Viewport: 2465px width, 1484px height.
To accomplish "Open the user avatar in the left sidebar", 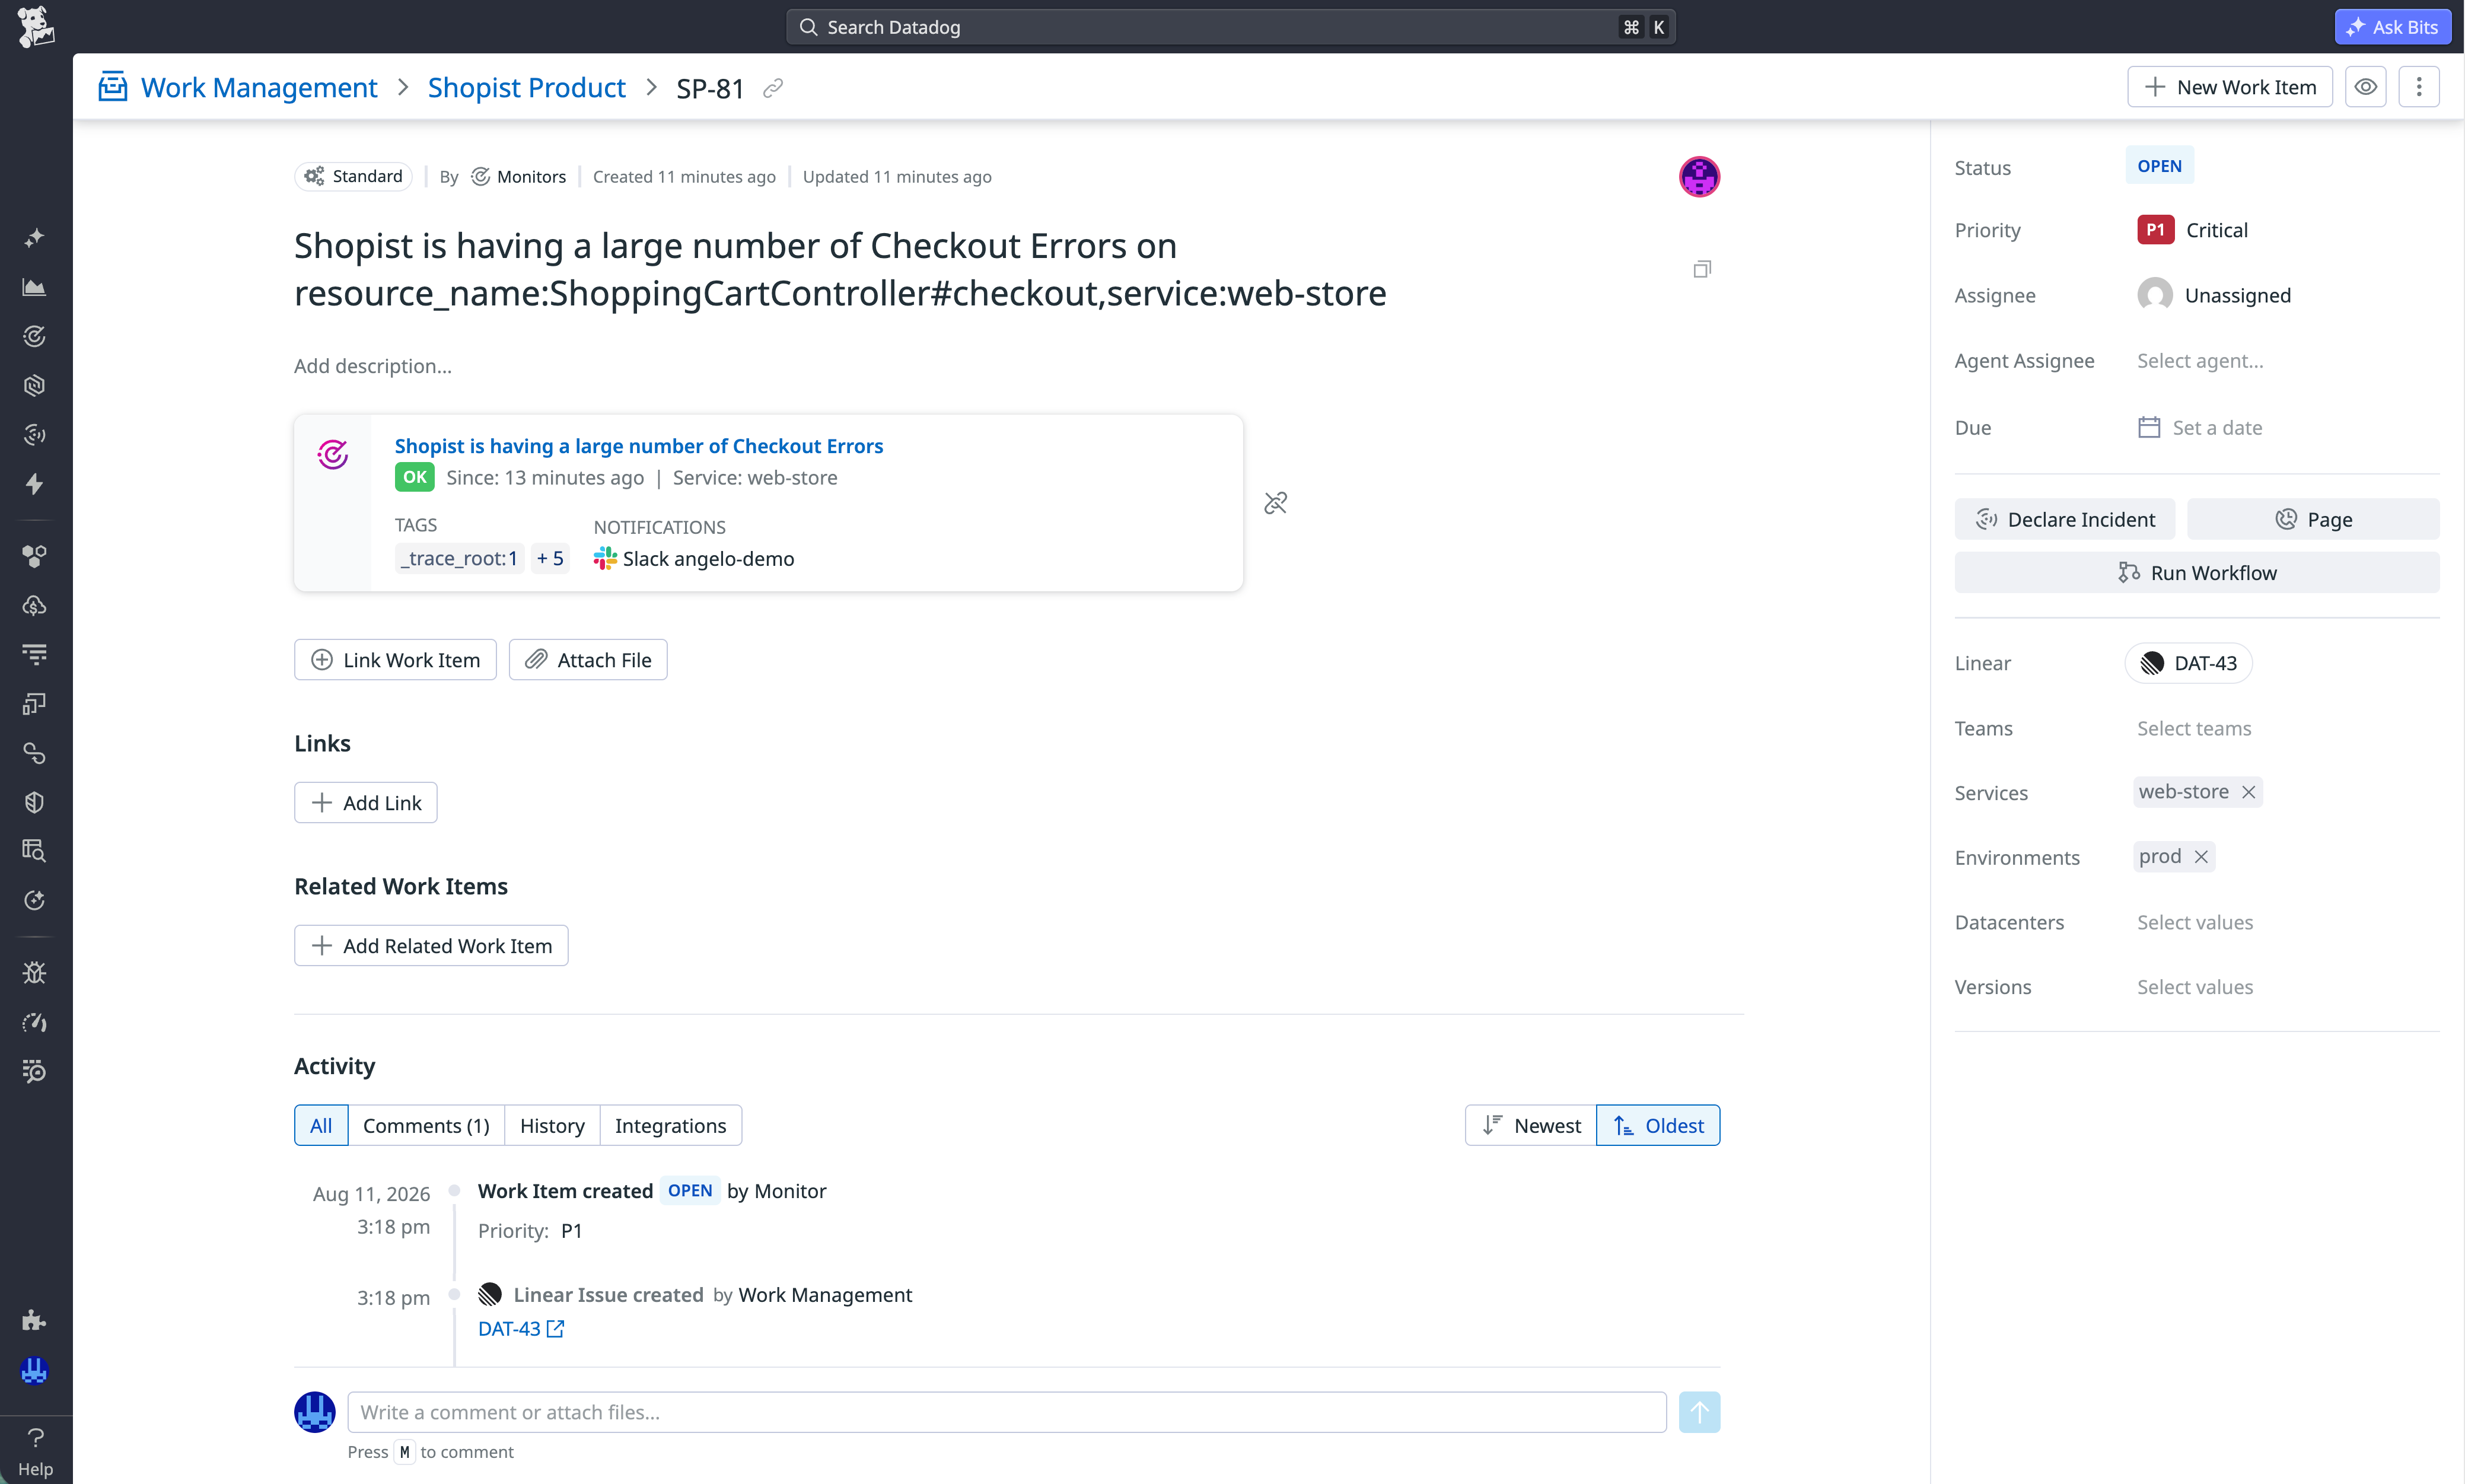I will (35, 1370).
